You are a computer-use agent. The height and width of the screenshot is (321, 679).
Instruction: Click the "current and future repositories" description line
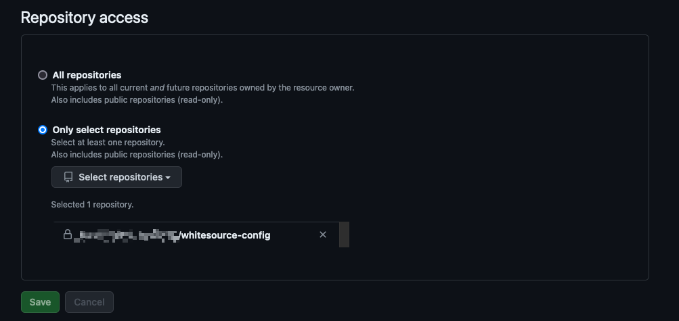(202, 88)
